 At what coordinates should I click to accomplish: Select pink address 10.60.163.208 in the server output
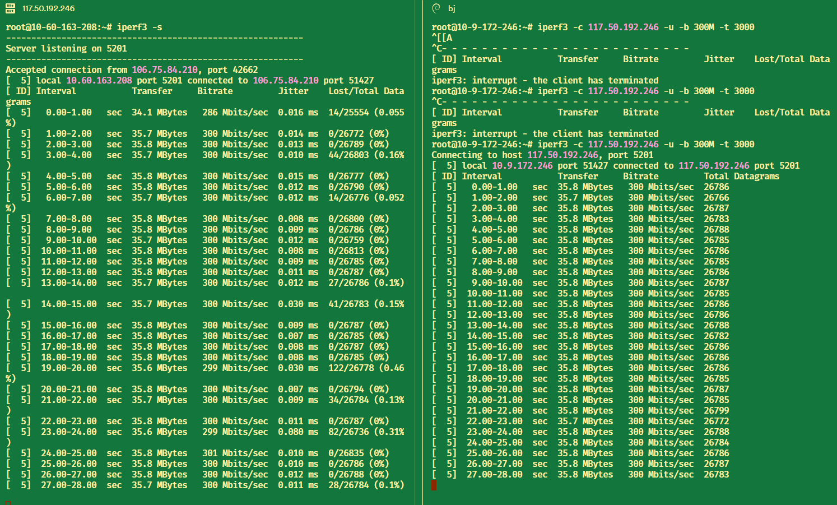click(99, 80)
